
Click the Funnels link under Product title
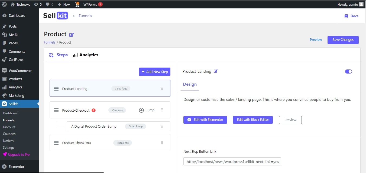tap(50, 42)
